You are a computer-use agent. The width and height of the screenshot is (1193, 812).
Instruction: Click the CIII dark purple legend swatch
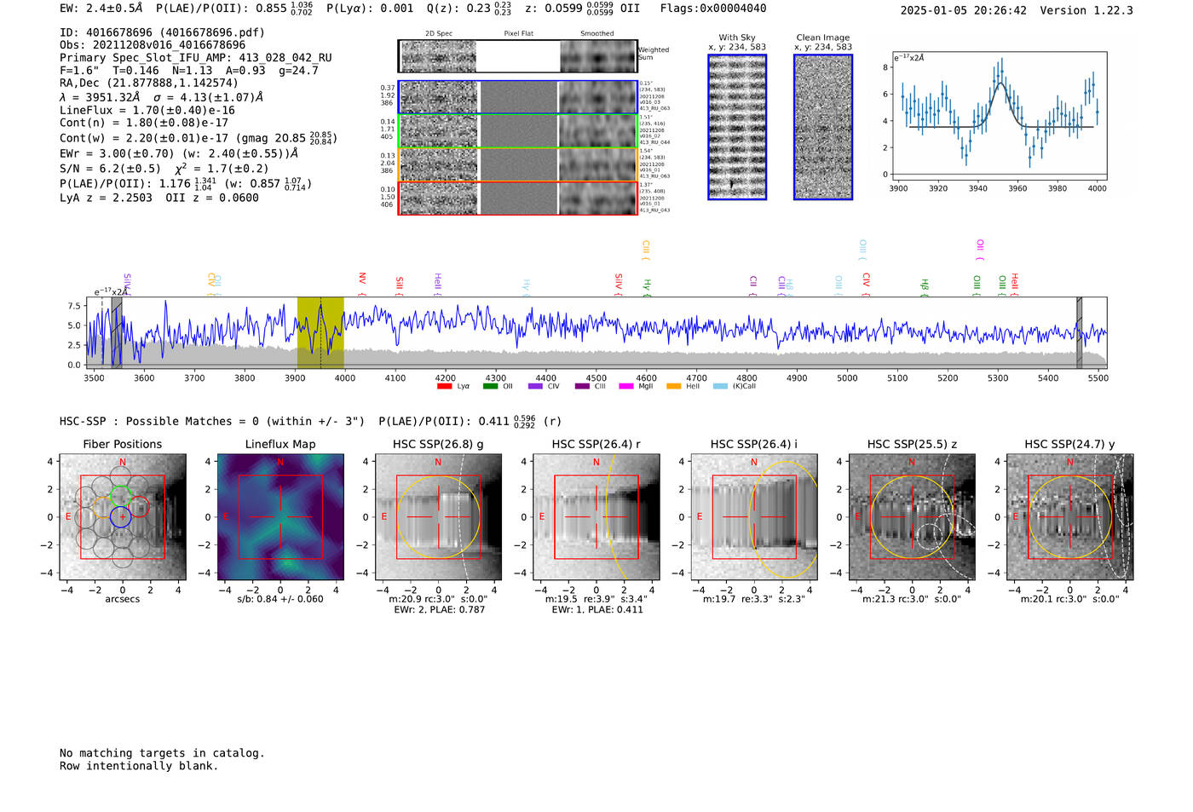pos(582,386)
